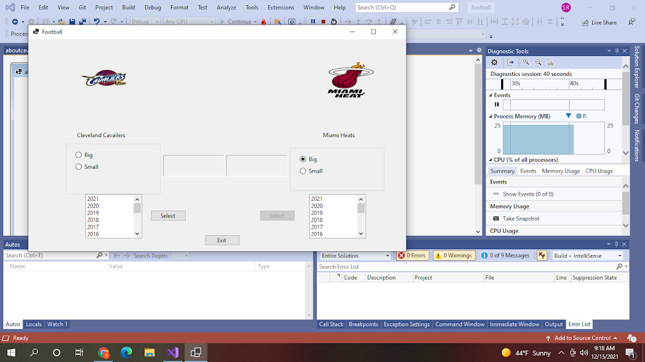Click the Exit button in Football window
645x362 pixels.
(x=222, y=240)
